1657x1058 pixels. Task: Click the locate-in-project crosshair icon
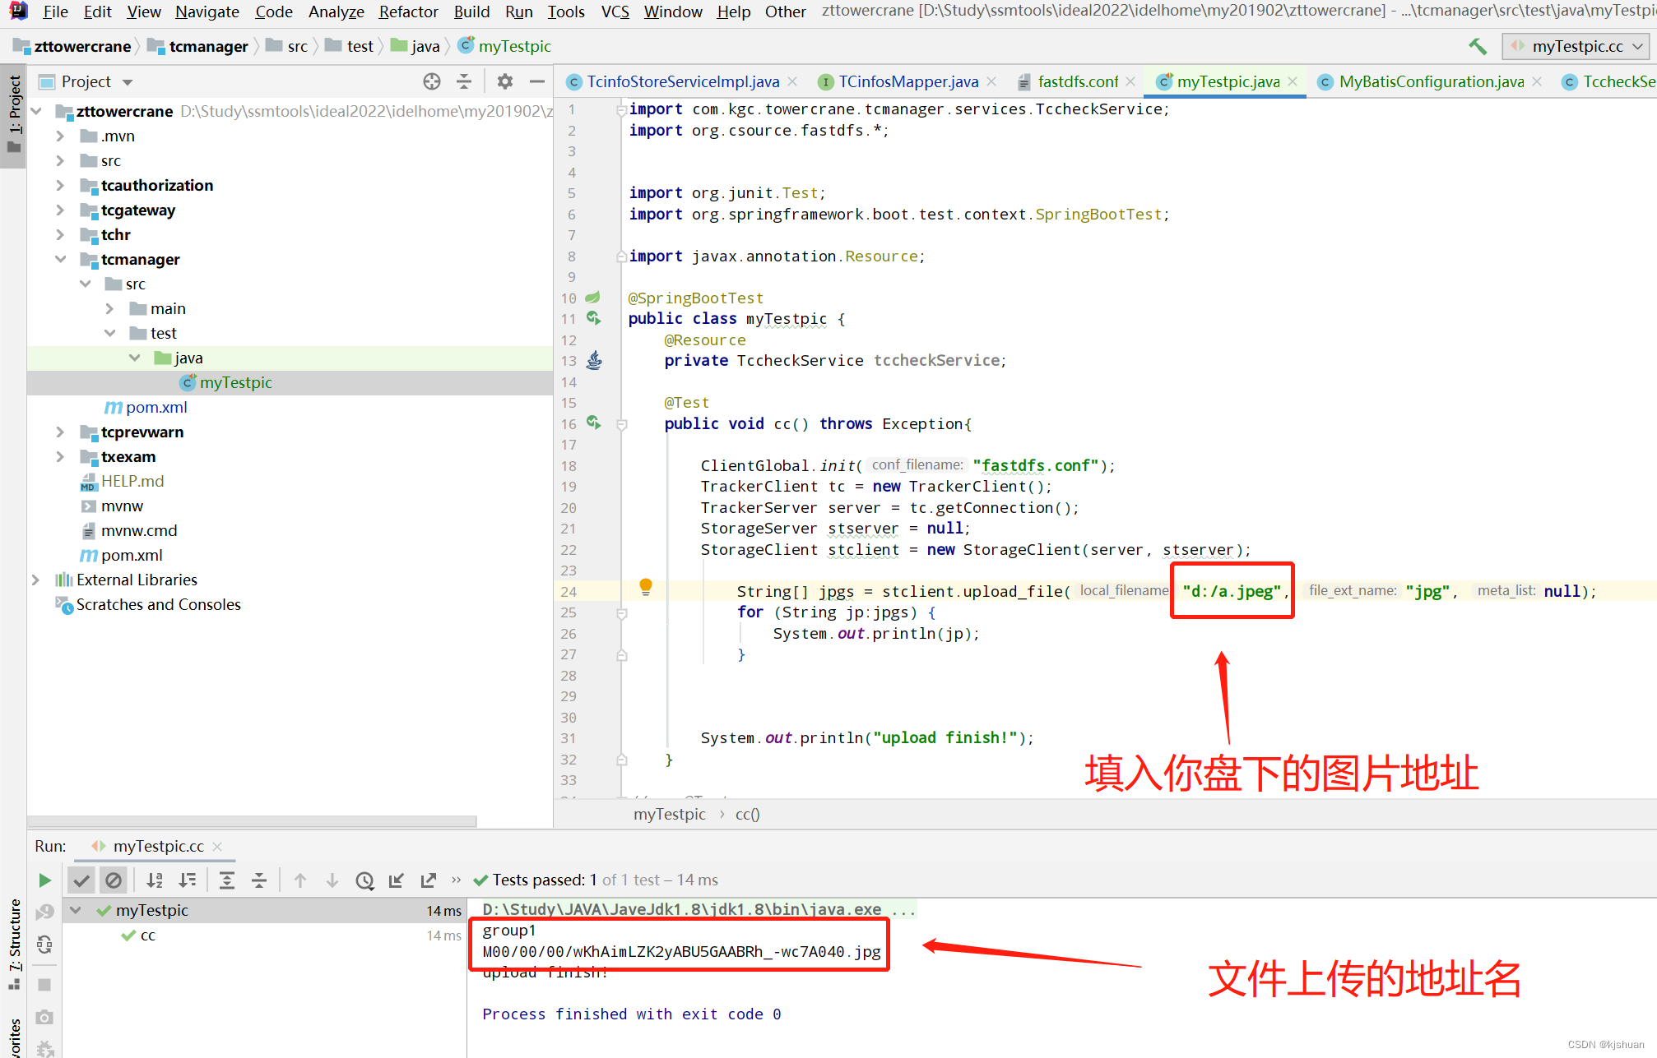(432, 81)
